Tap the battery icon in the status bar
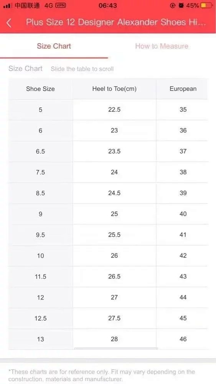216x384 pixels. point(206,6)
